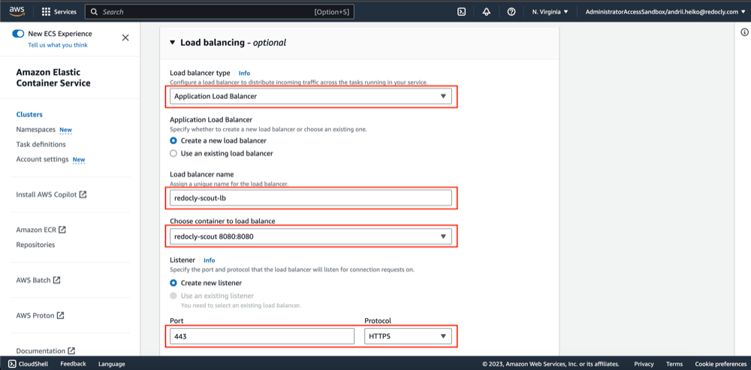
Task: Click Feedback in the footer
Action: (74, 364)
